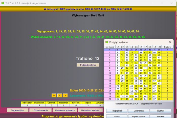Image resolution: width=177 pixels, height=118 pixels.
Task: Click the Ósemek header in results table
Action: click(52, 103)
